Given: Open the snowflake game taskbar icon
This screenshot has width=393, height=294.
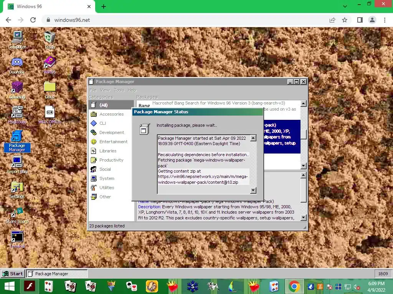Looking at the screenshot, I should coord(193,286).
